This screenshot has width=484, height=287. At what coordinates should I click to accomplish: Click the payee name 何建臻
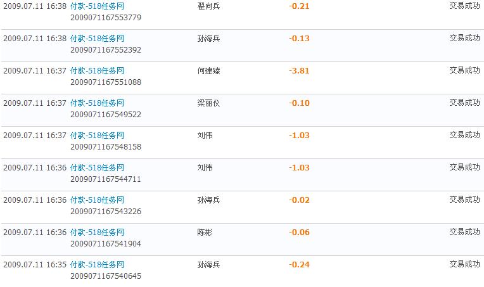tap(208, 71)
